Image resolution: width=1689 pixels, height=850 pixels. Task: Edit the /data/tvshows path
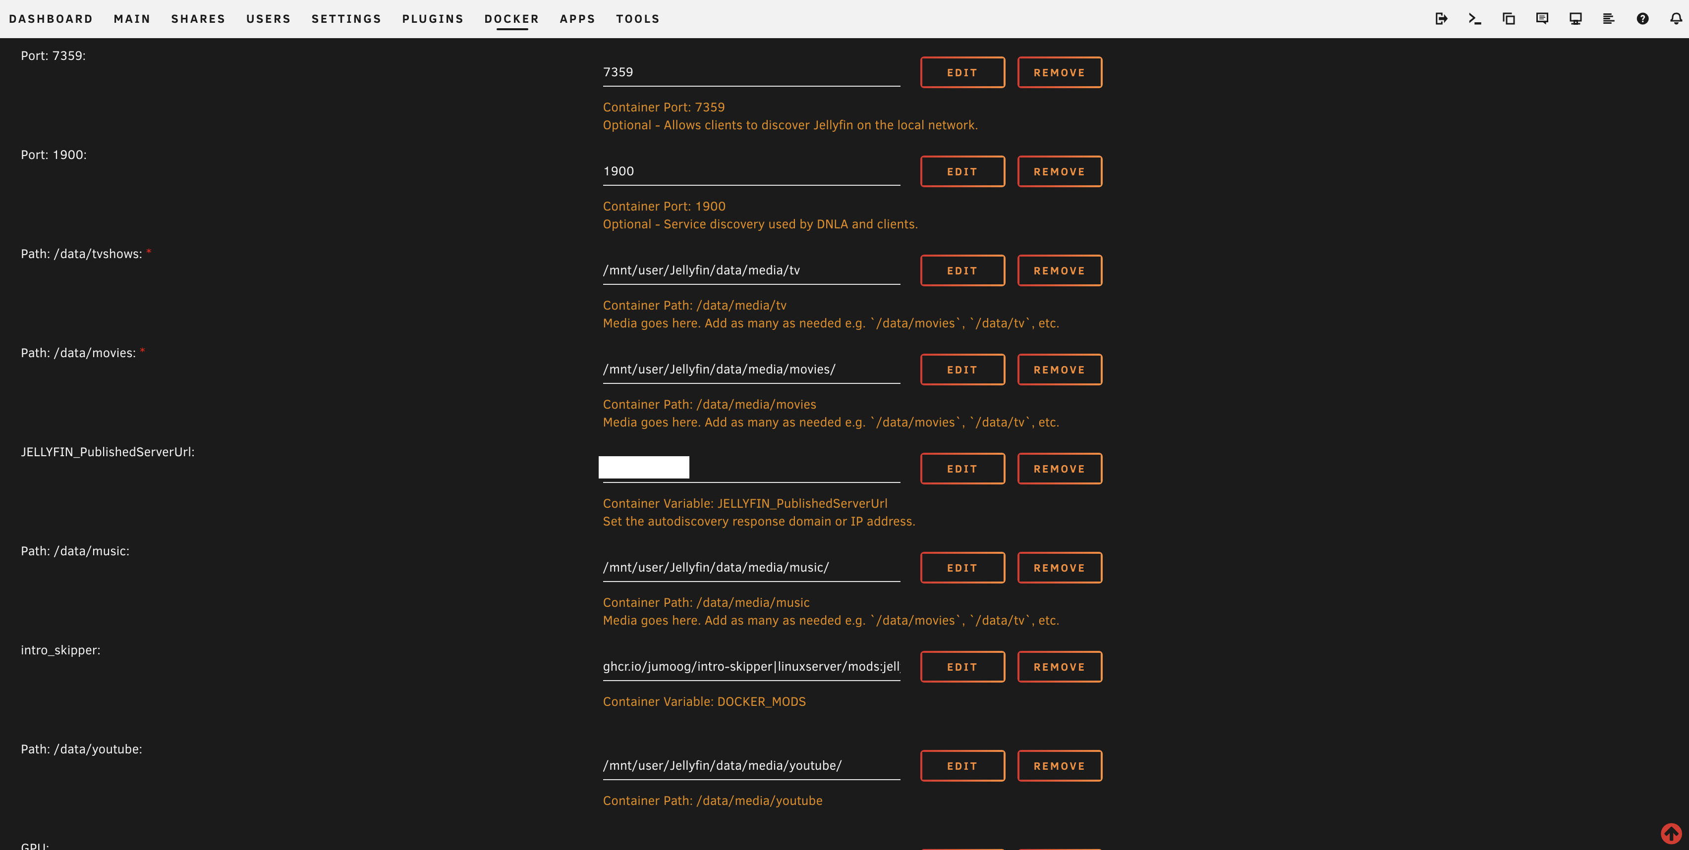tap(962, 270)
